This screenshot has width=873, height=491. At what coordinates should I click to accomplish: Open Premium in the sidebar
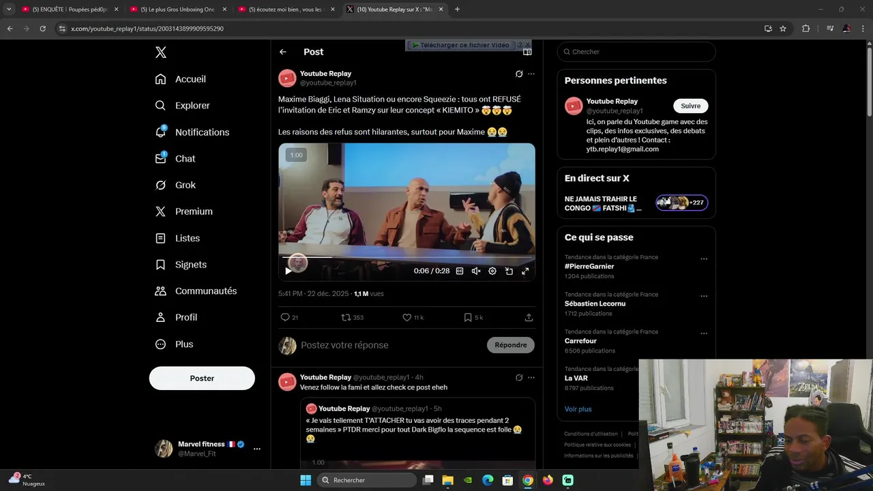click(184, 211)
